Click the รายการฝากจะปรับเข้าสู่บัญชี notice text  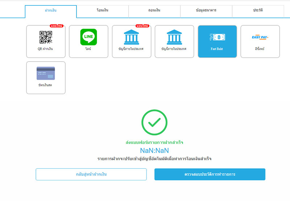point(154,159)
